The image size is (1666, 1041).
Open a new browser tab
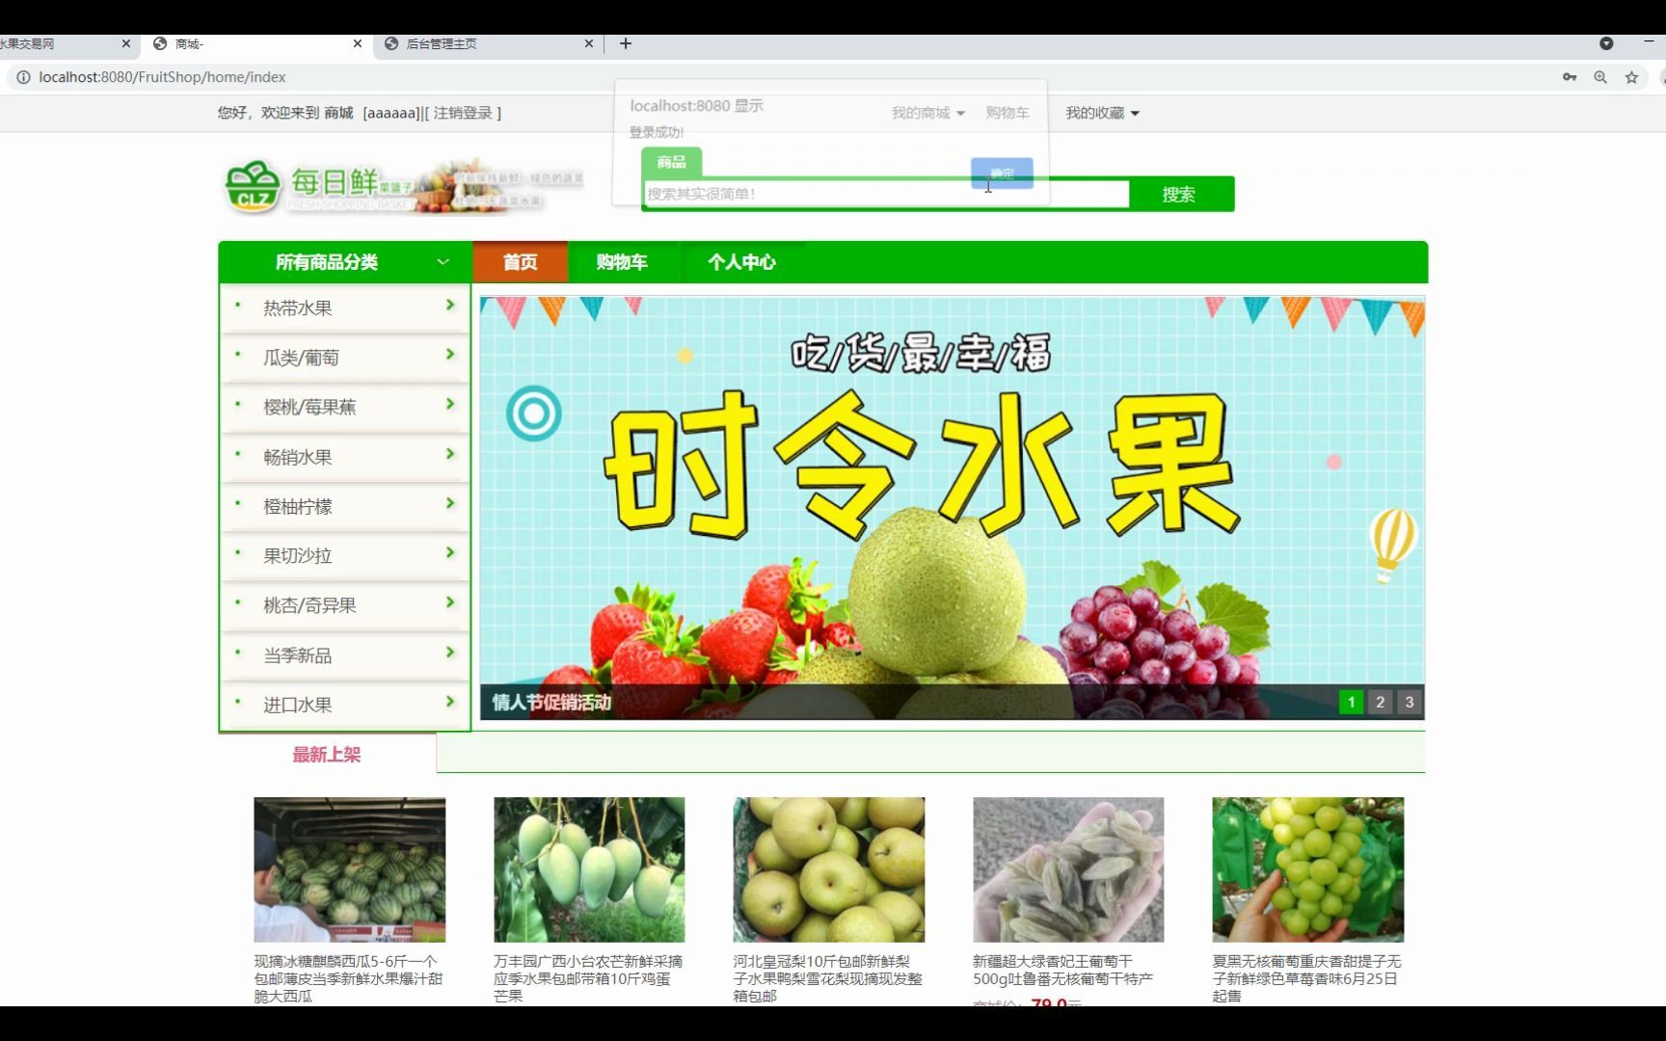[x=626, y=43]
